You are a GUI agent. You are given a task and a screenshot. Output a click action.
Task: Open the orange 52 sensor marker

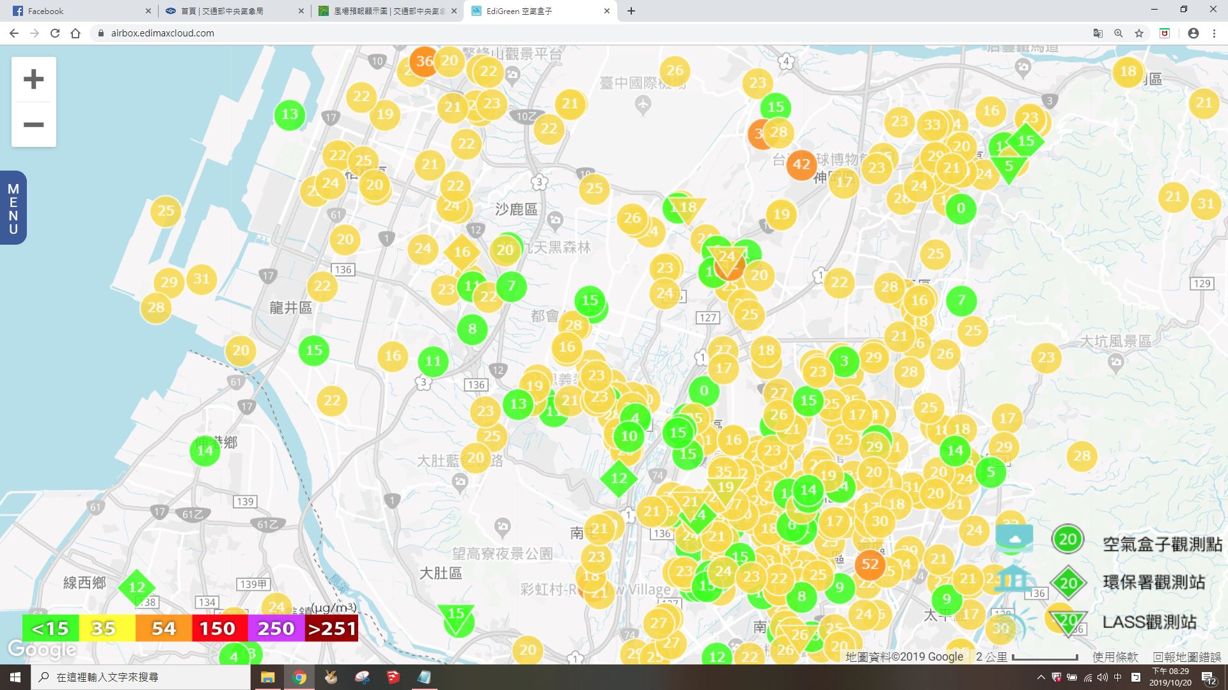[x=870, y=564]
